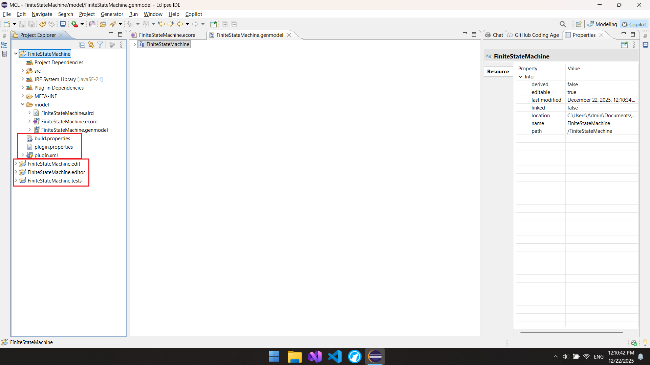Open the Chat view tab
Screen dimensions: 650x365
pos(494,35)
